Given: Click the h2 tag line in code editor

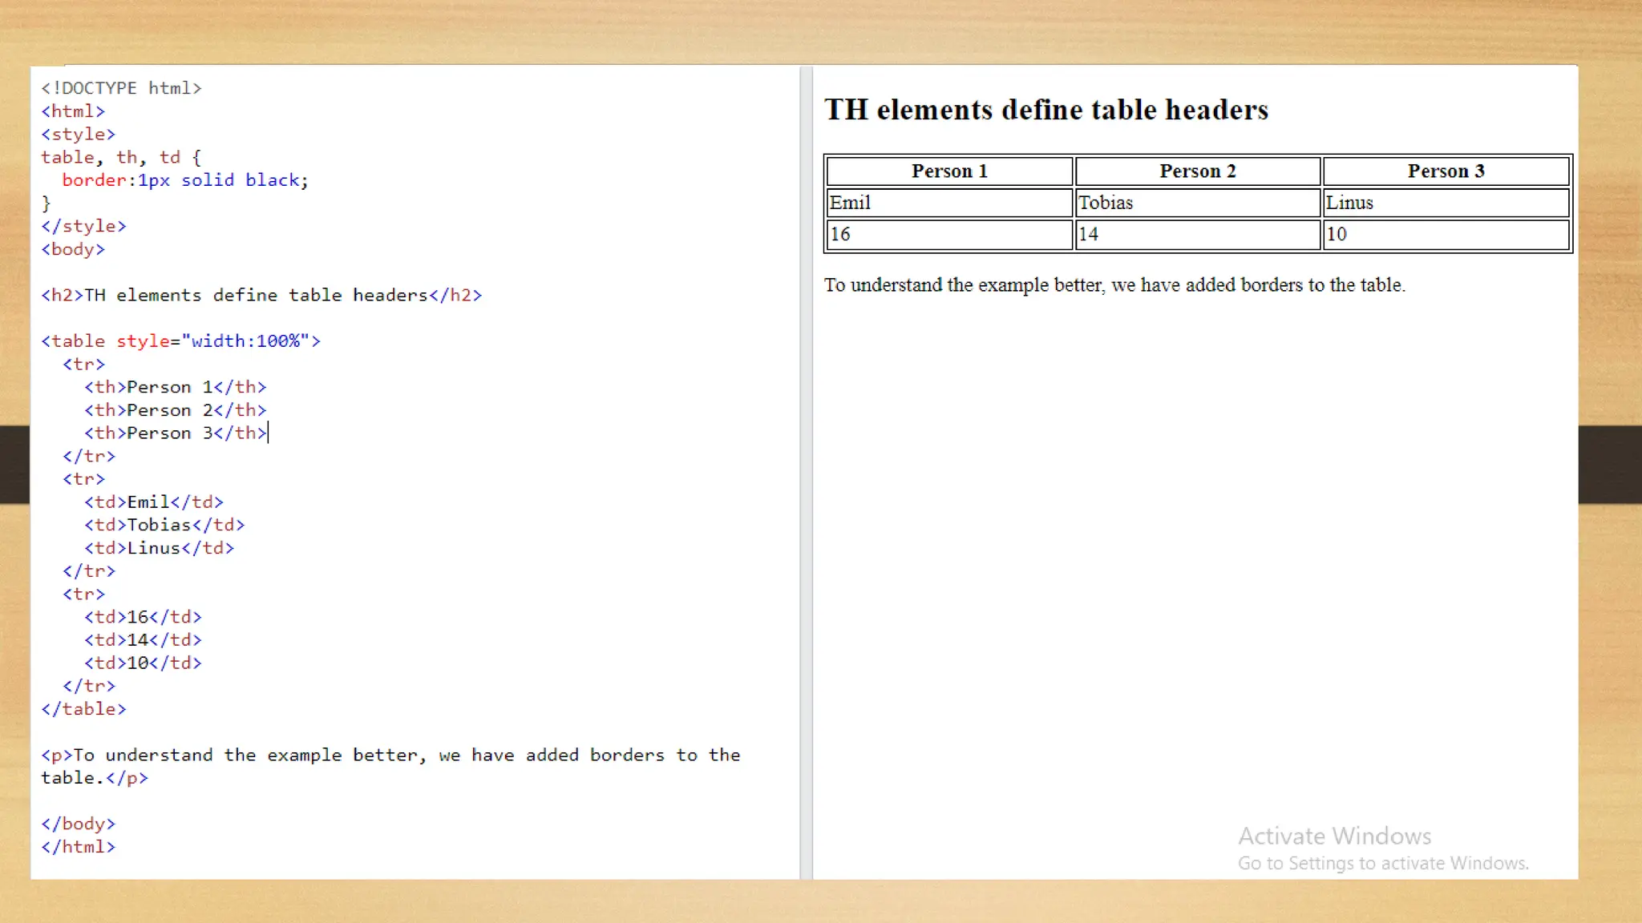Looking at the screenshot, I should click(261, 296).
